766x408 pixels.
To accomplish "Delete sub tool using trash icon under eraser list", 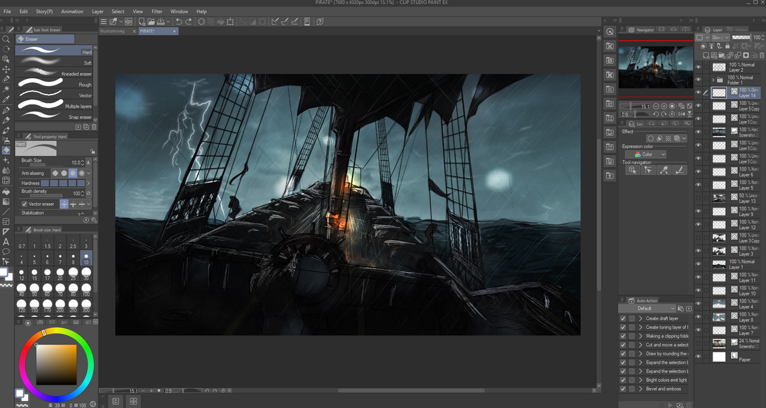I will 95,127.
